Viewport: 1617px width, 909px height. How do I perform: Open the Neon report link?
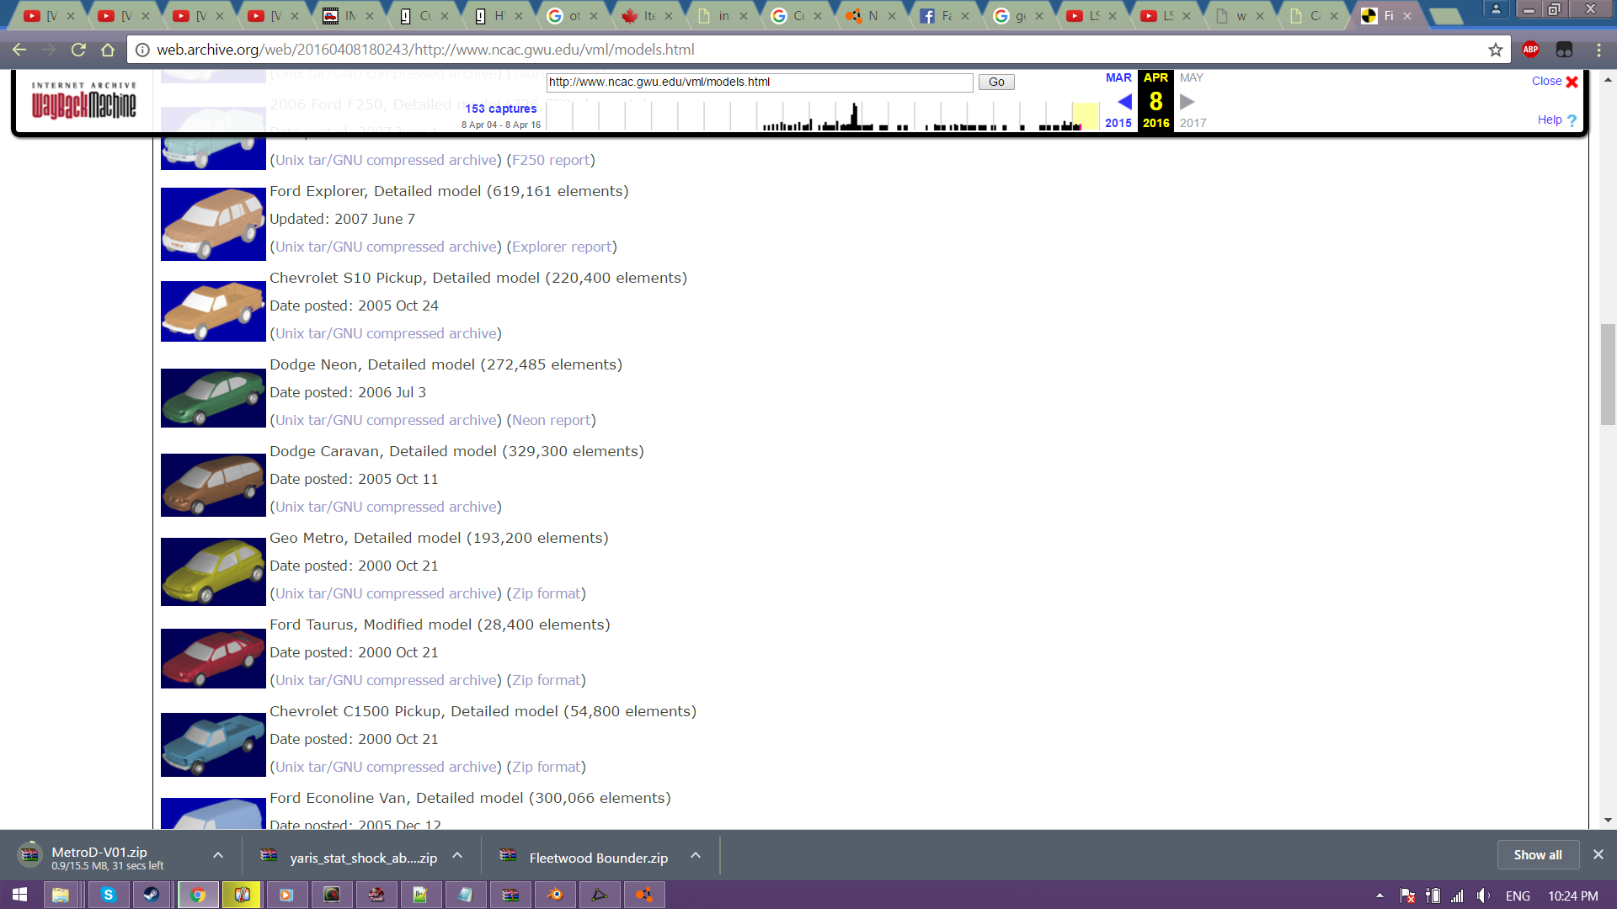click(x=552, y=420)
